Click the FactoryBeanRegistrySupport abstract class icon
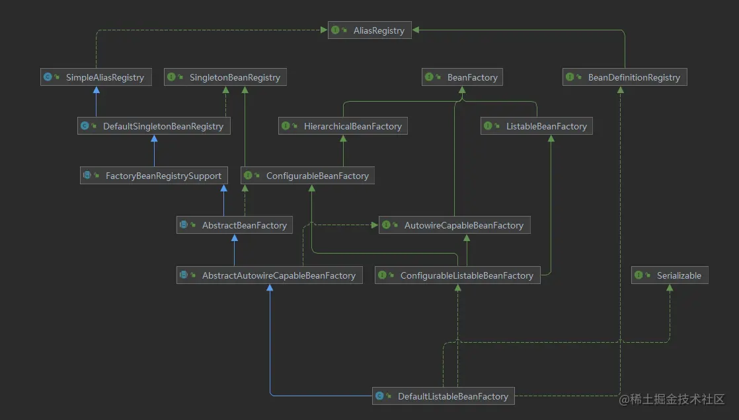 tap(87, 175)
